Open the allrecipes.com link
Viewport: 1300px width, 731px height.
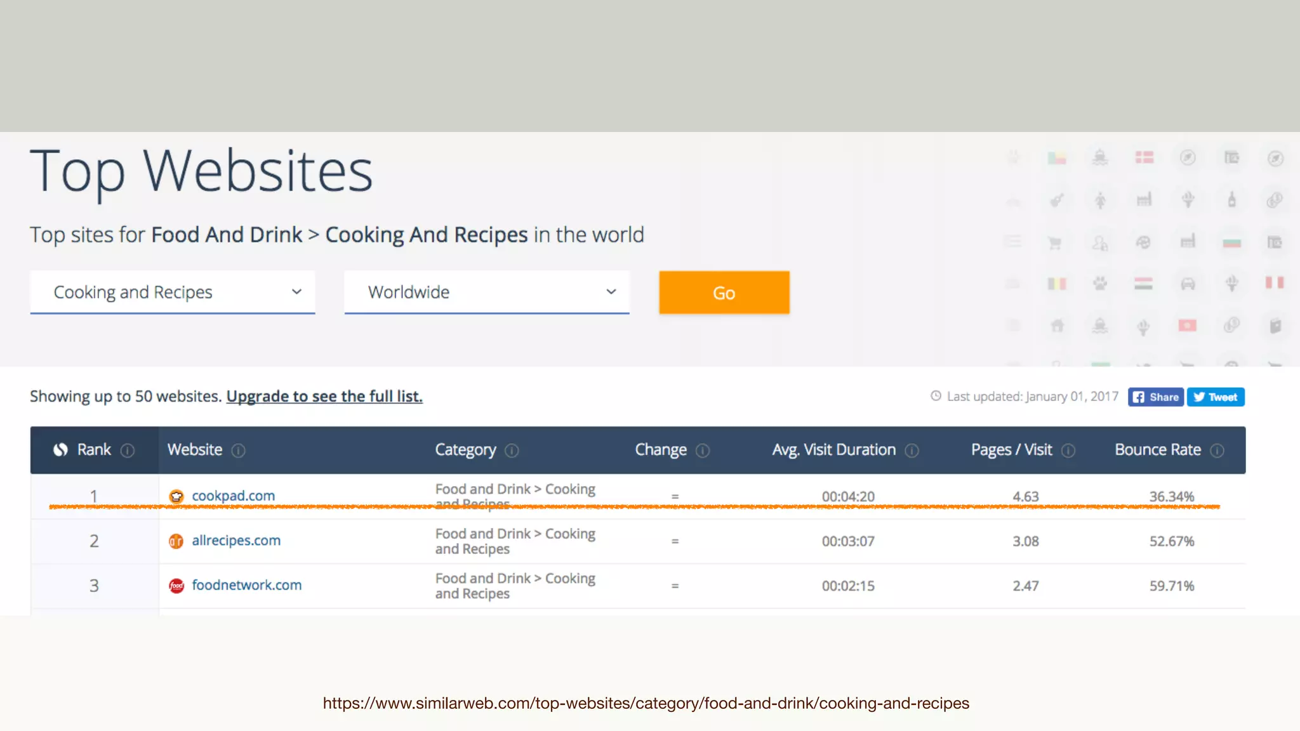coord(236,541)
